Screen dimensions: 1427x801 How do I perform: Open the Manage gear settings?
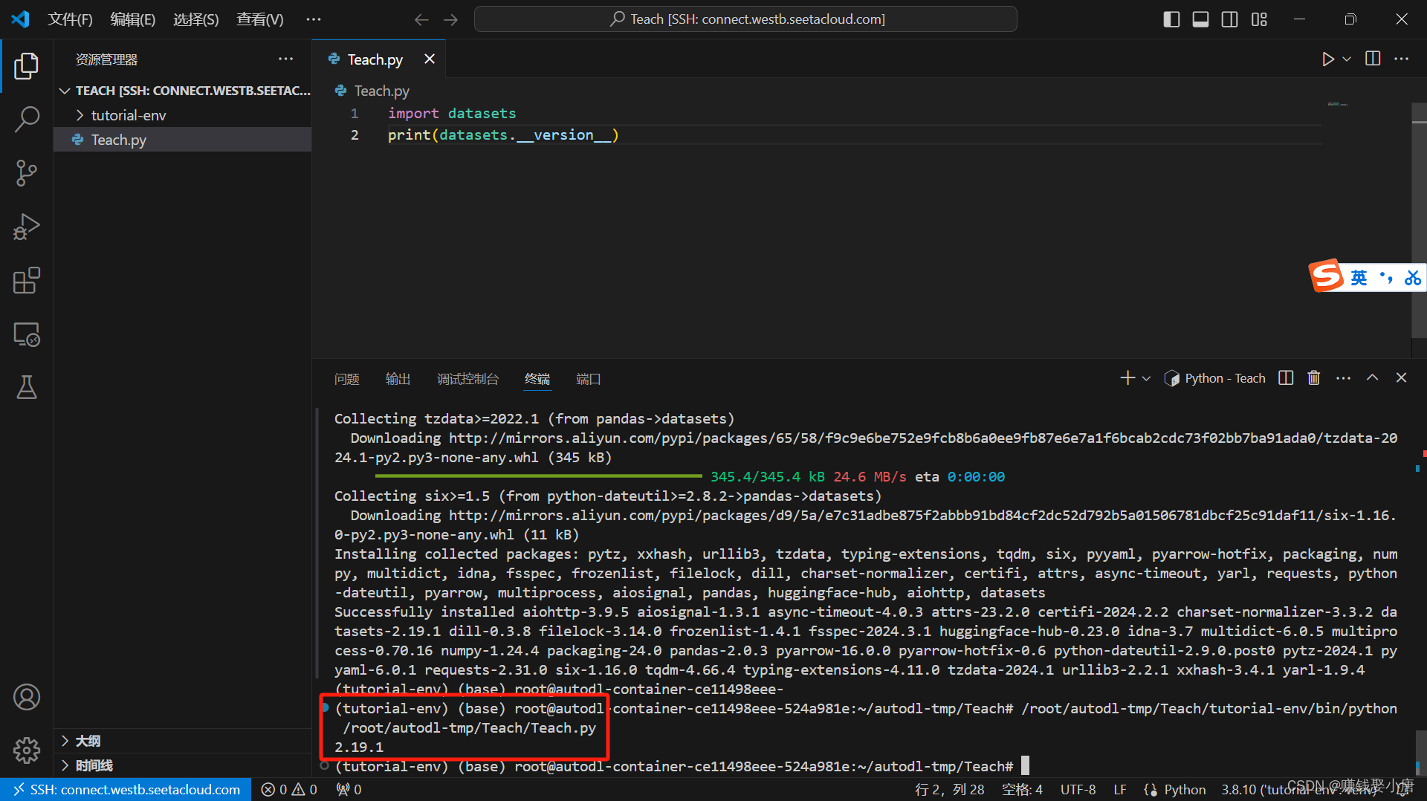coord(27,750)
